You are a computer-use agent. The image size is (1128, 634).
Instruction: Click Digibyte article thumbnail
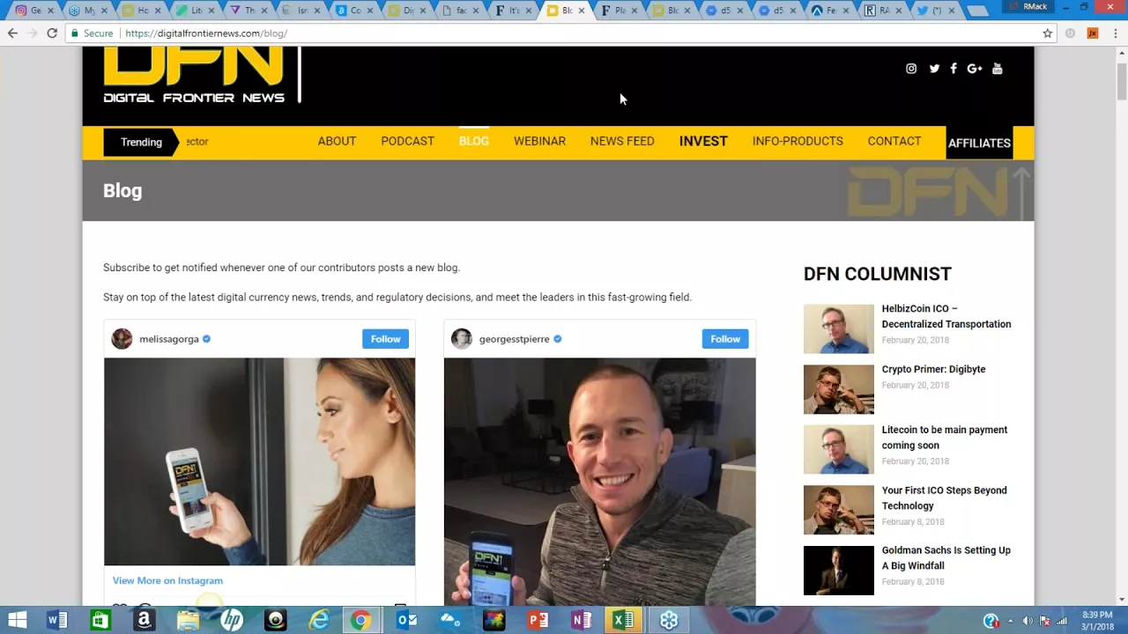click(x=839, y=389)
